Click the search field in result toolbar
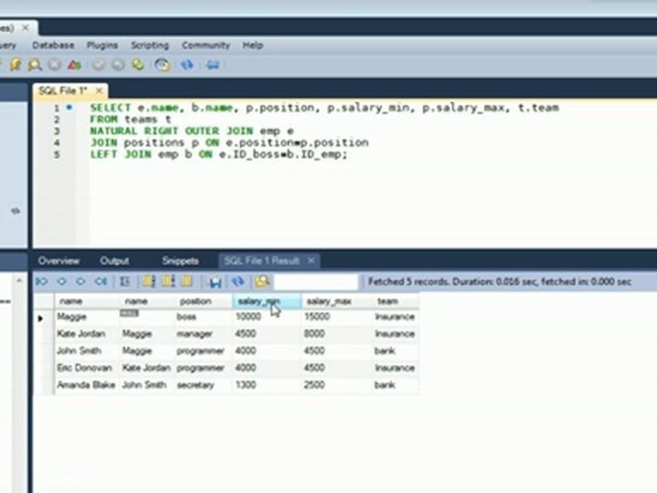 click(x=316, y=281)
